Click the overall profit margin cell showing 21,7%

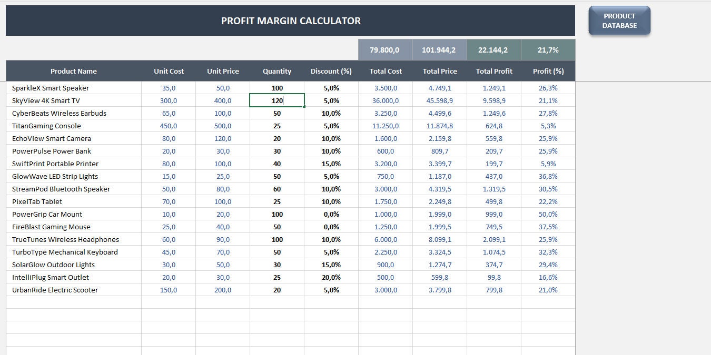(x=548, y=49)
